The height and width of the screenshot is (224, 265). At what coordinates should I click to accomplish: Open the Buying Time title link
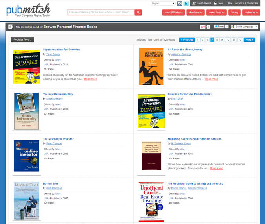51,184
